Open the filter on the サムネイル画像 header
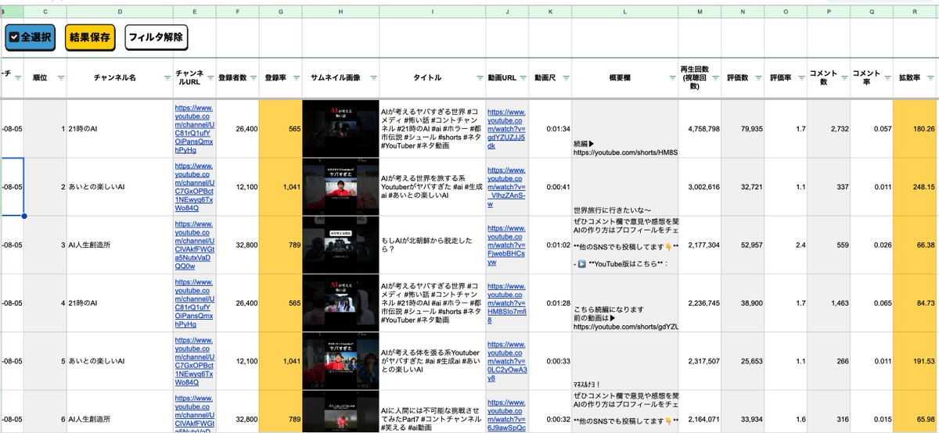 point(372,78)
